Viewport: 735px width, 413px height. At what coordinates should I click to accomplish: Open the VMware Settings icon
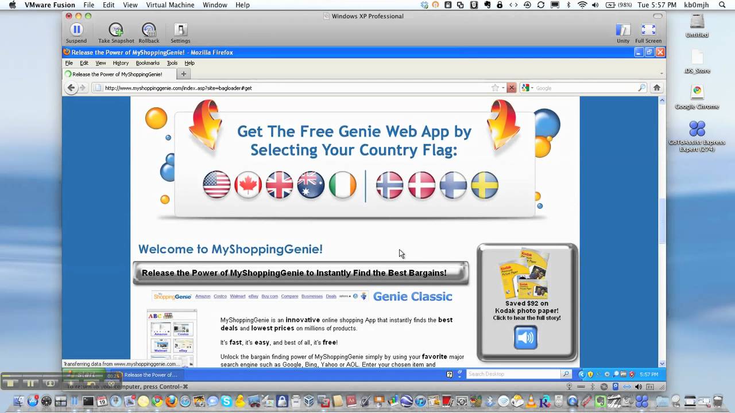coord(180,30)
